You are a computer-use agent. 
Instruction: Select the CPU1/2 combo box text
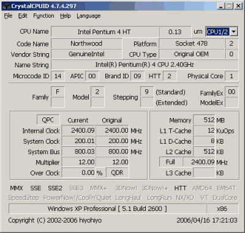click(217, 32)
